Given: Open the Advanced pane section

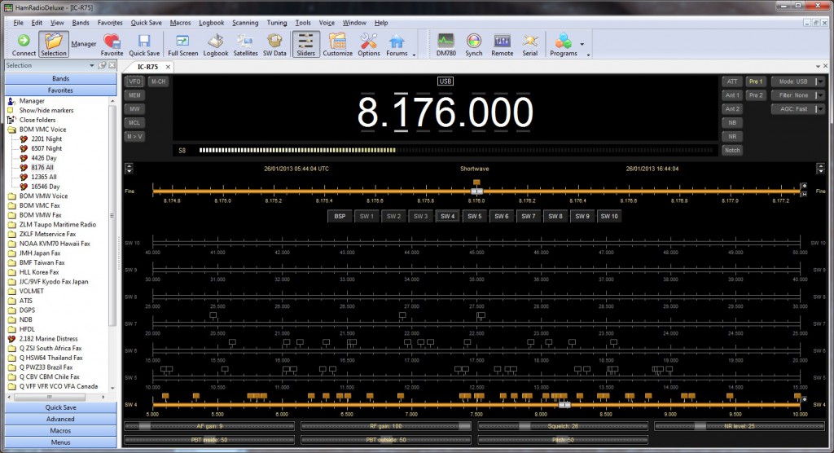Looking at the screenshot, I should pos(60,419).
